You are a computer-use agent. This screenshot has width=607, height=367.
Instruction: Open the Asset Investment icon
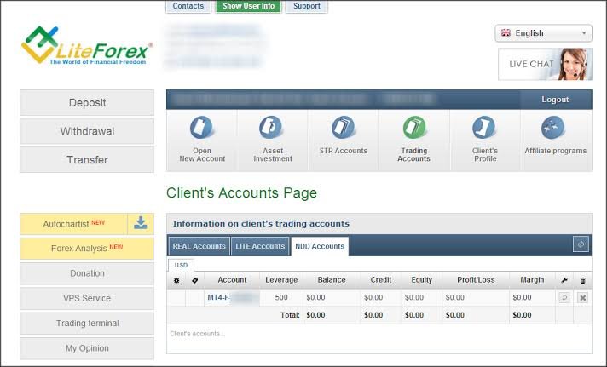271,128
